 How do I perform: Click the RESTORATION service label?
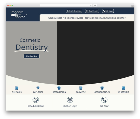pos(59,92)
